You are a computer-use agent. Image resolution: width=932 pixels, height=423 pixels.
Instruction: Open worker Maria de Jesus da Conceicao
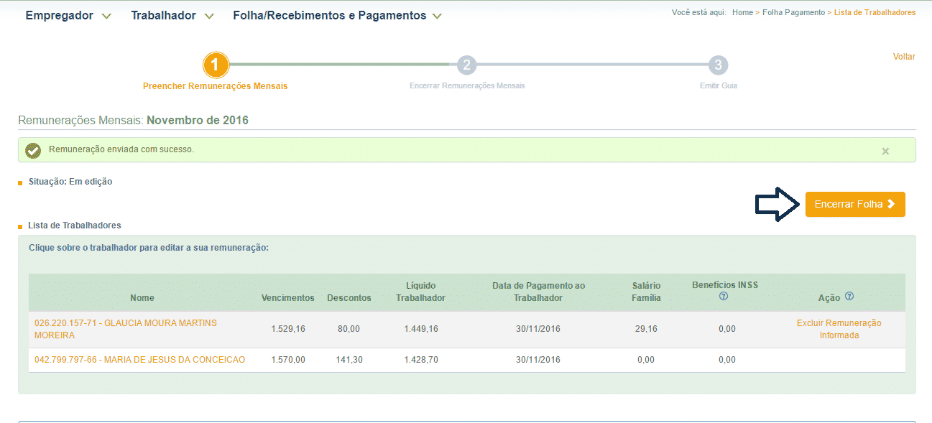pyautogui.click(x=139, y=360)
